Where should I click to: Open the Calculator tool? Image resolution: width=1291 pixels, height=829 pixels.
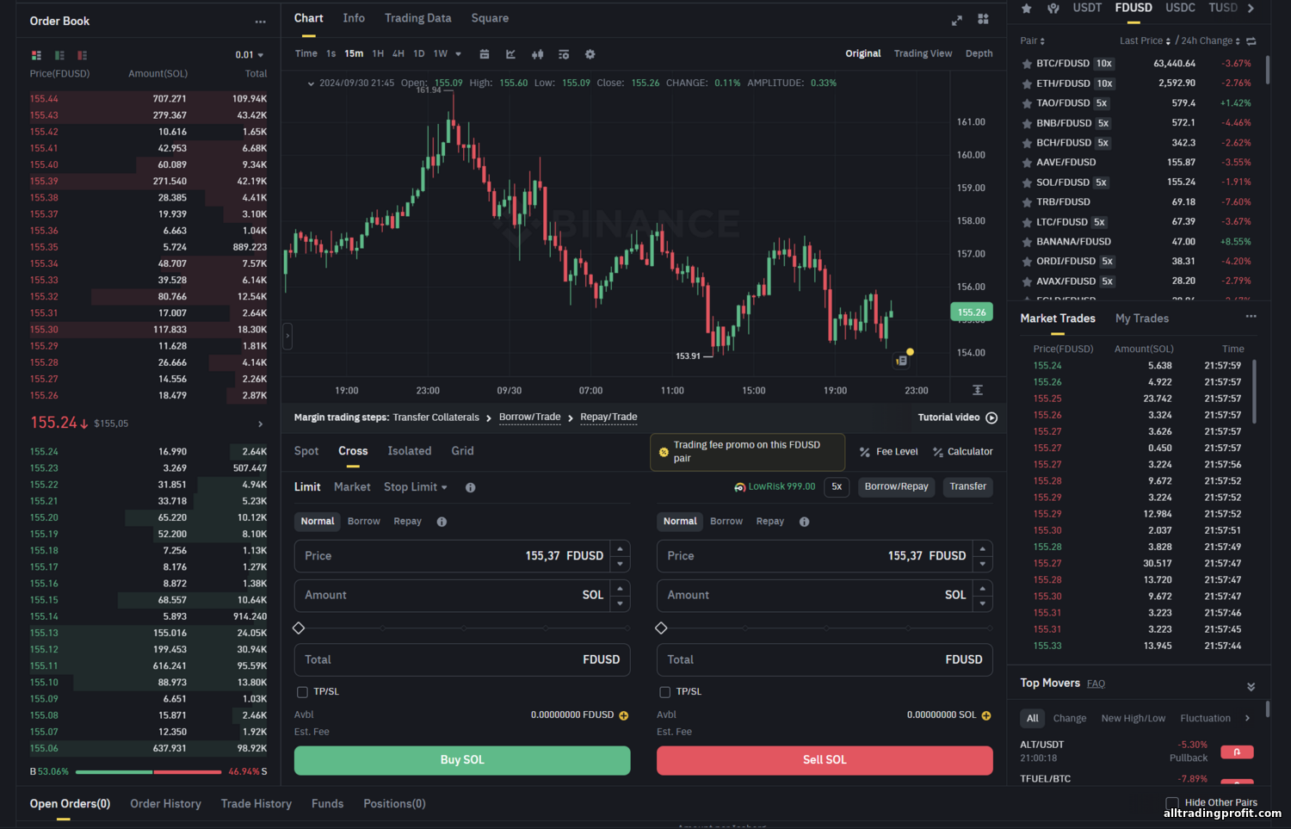click(x=962, y=452)
